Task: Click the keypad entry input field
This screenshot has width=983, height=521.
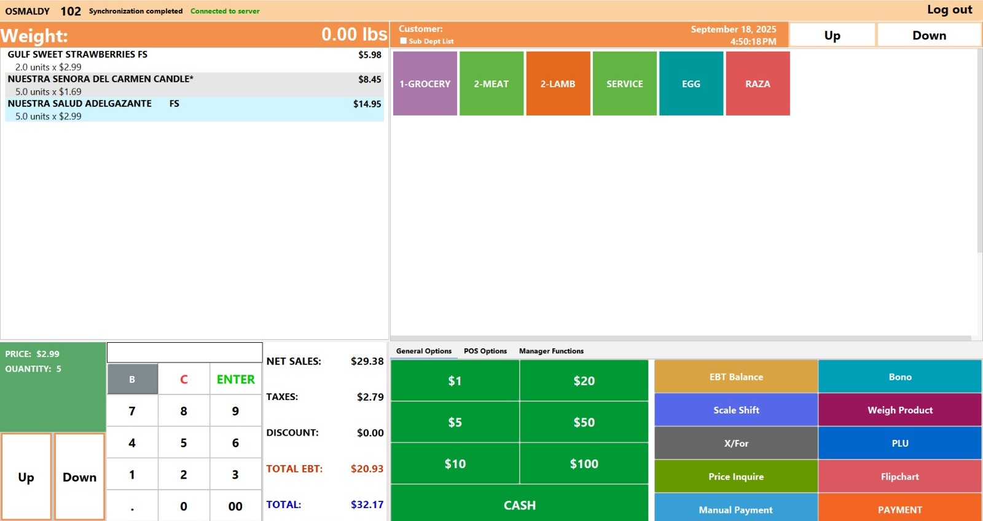Action: [x=185, y=353]
